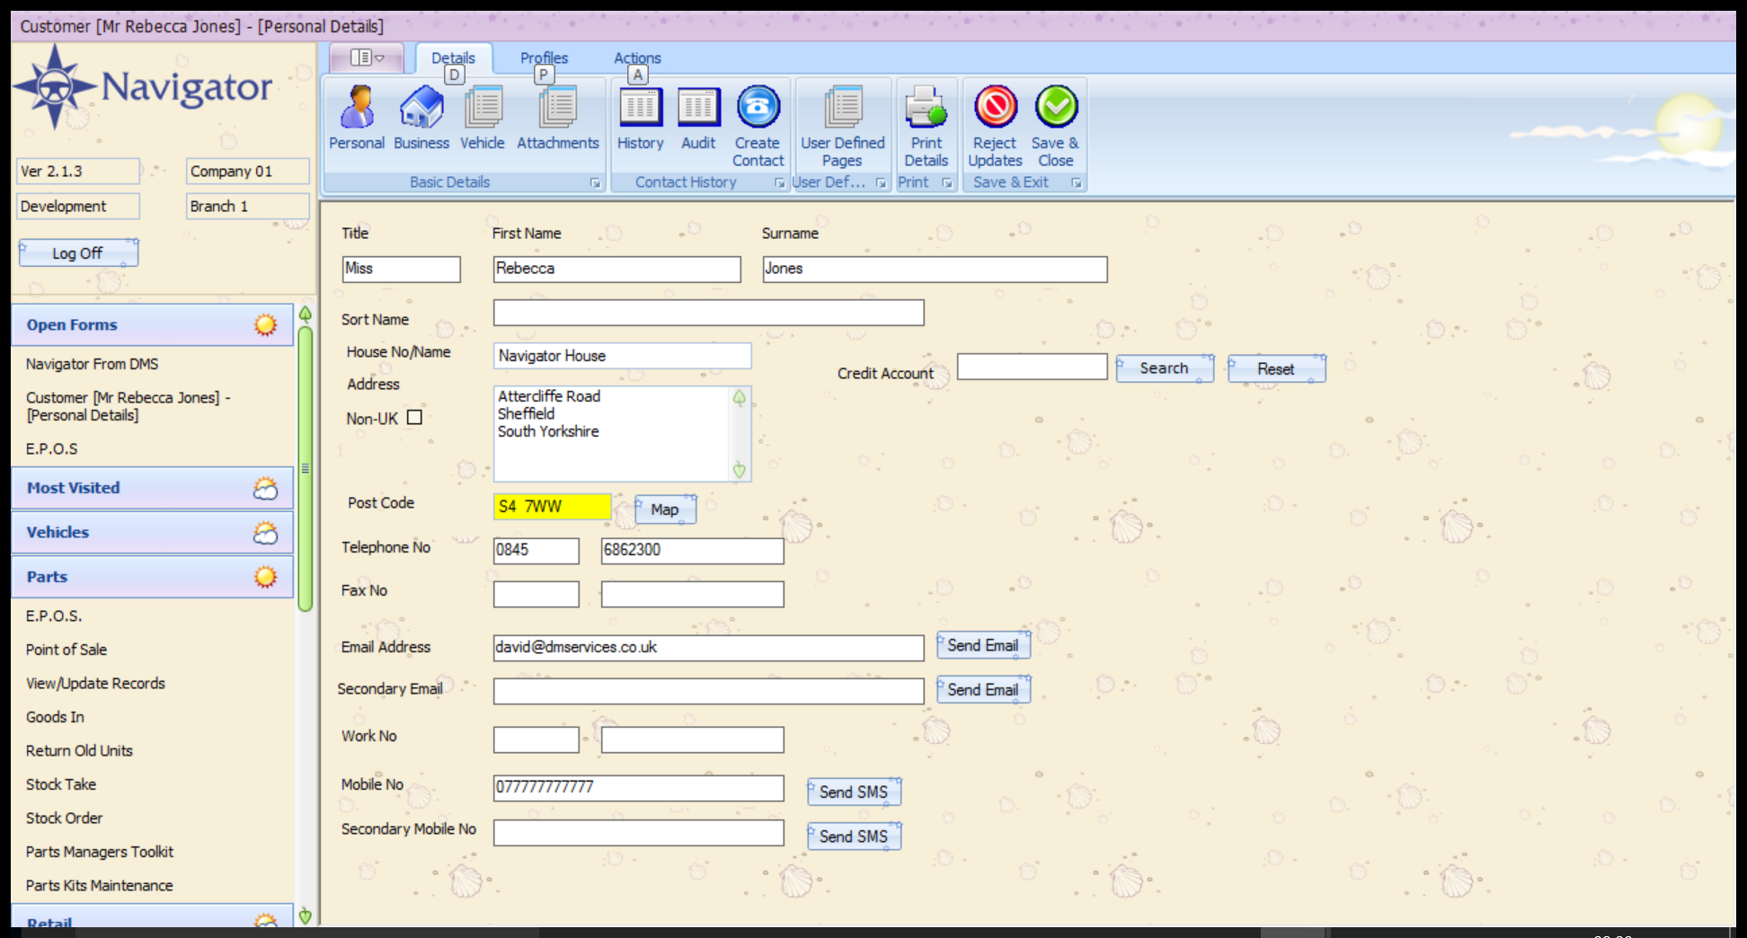Click the Email Address input field
1747x938 pixels.
(708, 648)
